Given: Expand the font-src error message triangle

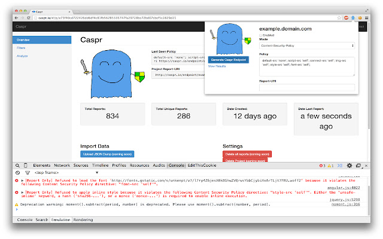Looking at the screenshot, I should coord(22,180).
